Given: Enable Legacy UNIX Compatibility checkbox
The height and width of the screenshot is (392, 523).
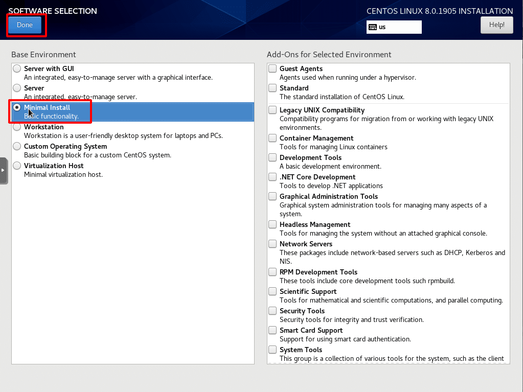Looking at the screenshot, I should [x=272, y=110].
